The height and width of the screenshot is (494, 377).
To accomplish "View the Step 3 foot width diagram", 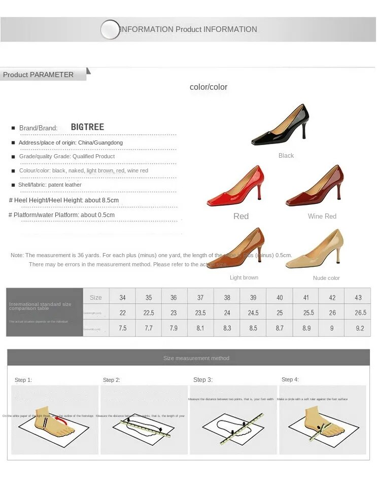I will click(x=233, y=419).
